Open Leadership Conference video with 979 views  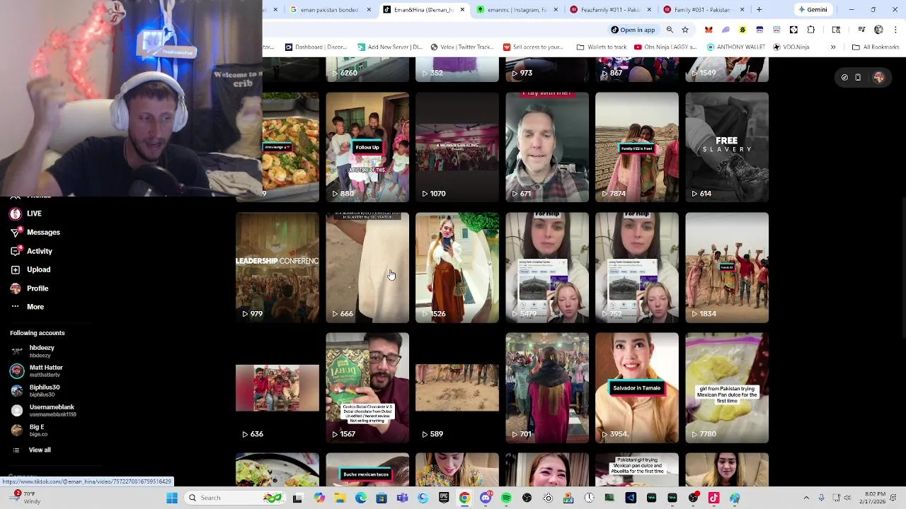(x=277, y=267)
